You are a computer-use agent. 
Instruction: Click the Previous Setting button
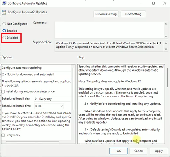click(x=106, y=14)
